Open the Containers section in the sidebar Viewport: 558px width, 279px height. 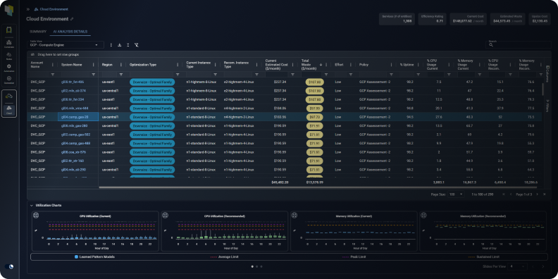(x=9, y=44)
